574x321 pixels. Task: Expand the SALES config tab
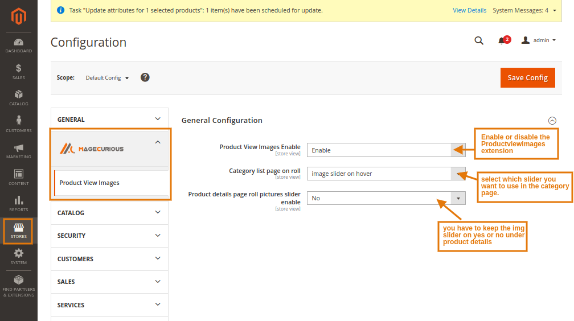(109, 282)
